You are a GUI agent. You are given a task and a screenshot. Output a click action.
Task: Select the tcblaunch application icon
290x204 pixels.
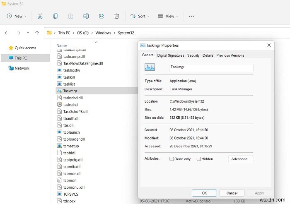click(59, 132)
